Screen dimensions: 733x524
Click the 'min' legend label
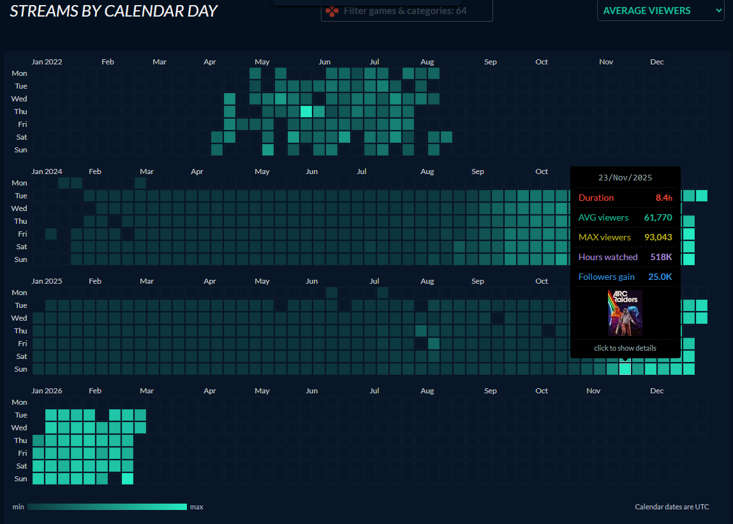coord(19,507)
